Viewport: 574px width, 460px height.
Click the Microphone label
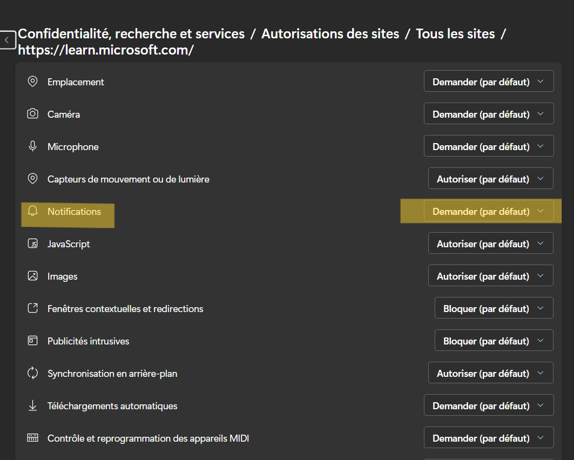click(x=73, y=147)
